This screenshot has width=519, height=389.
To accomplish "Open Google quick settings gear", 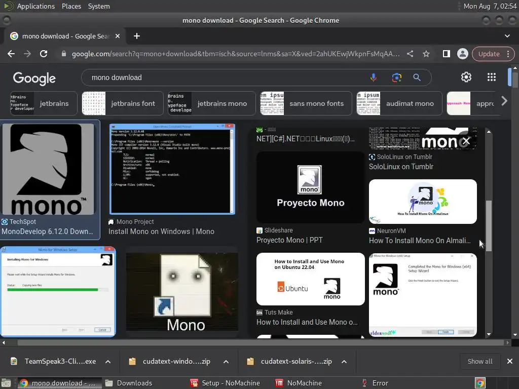I will point(466,77).
